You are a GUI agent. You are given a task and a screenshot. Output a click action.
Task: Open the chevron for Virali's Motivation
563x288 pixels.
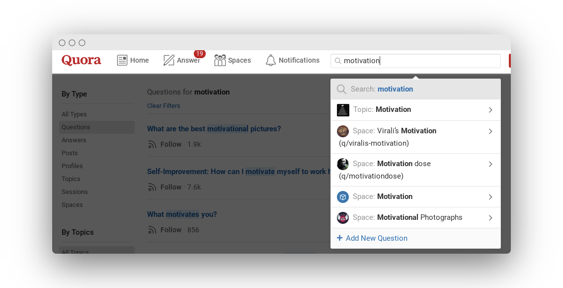click(x=490, y=131)
